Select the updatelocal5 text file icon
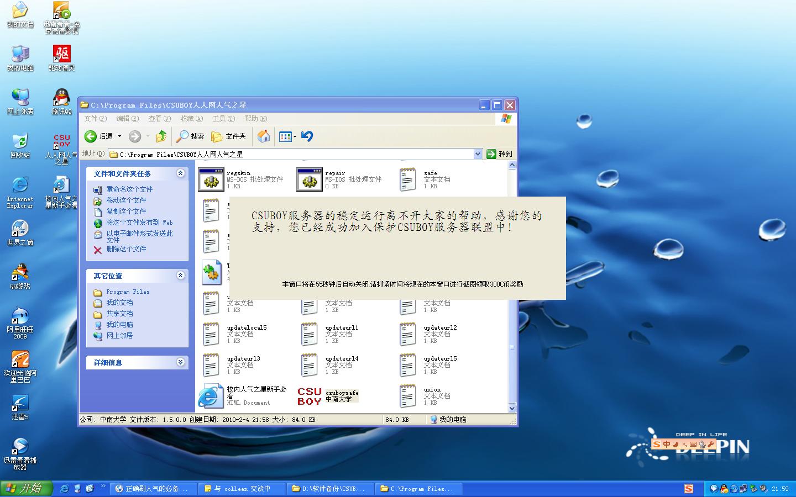Screen dimensions: 796x497 211,334
